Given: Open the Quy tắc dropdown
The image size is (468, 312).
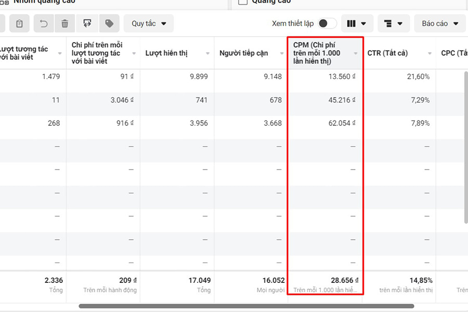Looking at the screenshot, I should [149, 23].
